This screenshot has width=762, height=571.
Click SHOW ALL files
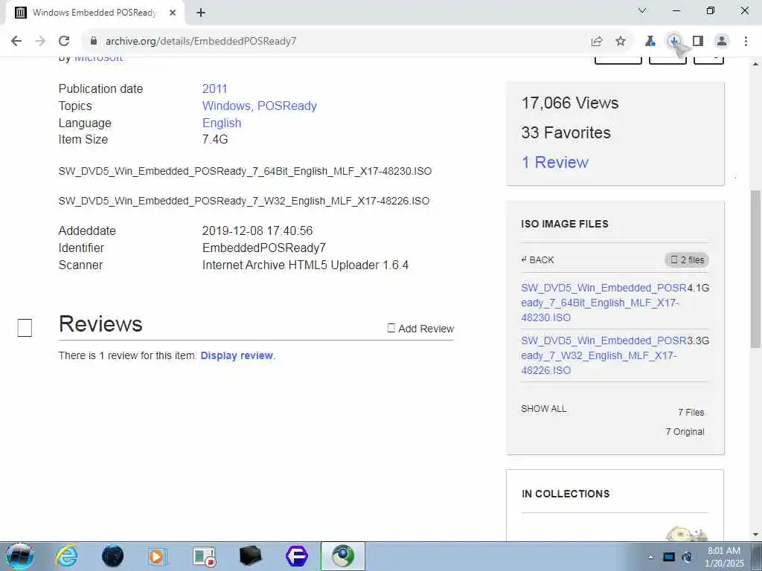543,409
